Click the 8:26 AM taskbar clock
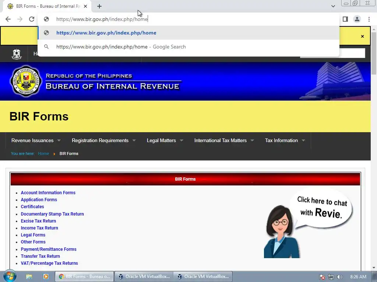 (x=358, y=277)
